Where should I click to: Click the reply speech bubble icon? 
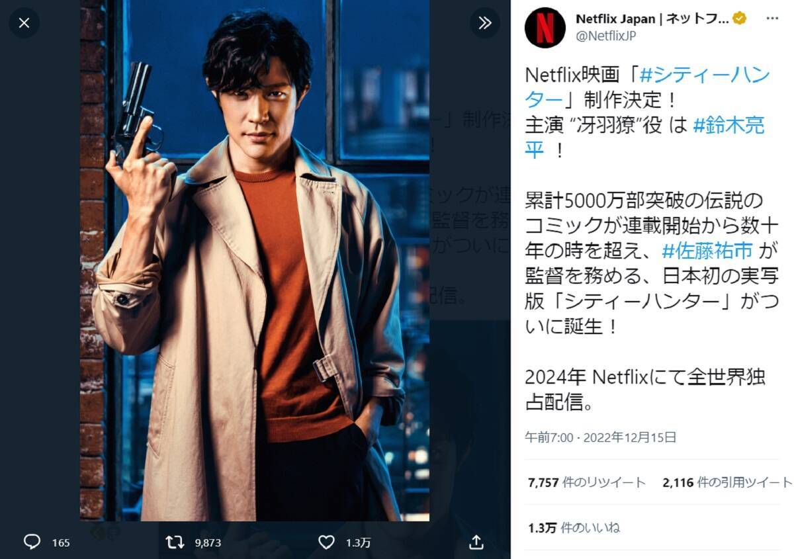(x=32, y=542)
